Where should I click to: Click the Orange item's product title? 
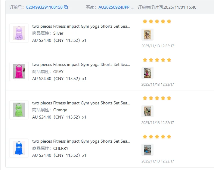pos(81,103)
